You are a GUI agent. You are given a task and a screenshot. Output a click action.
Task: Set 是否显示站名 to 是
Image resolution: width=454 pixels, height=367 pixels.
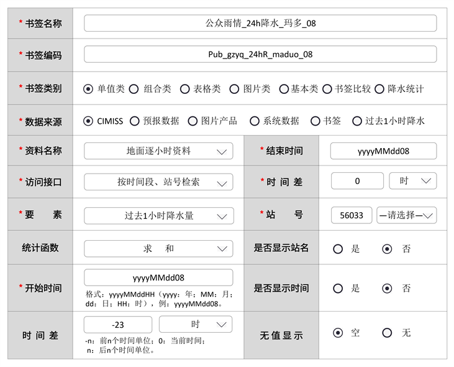tap(338, 249)
